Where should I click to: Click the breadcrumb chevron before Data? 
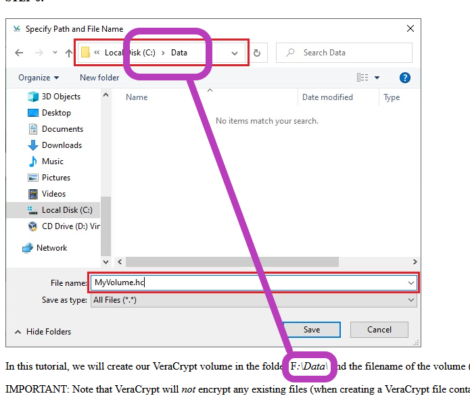tap(163, 53)
